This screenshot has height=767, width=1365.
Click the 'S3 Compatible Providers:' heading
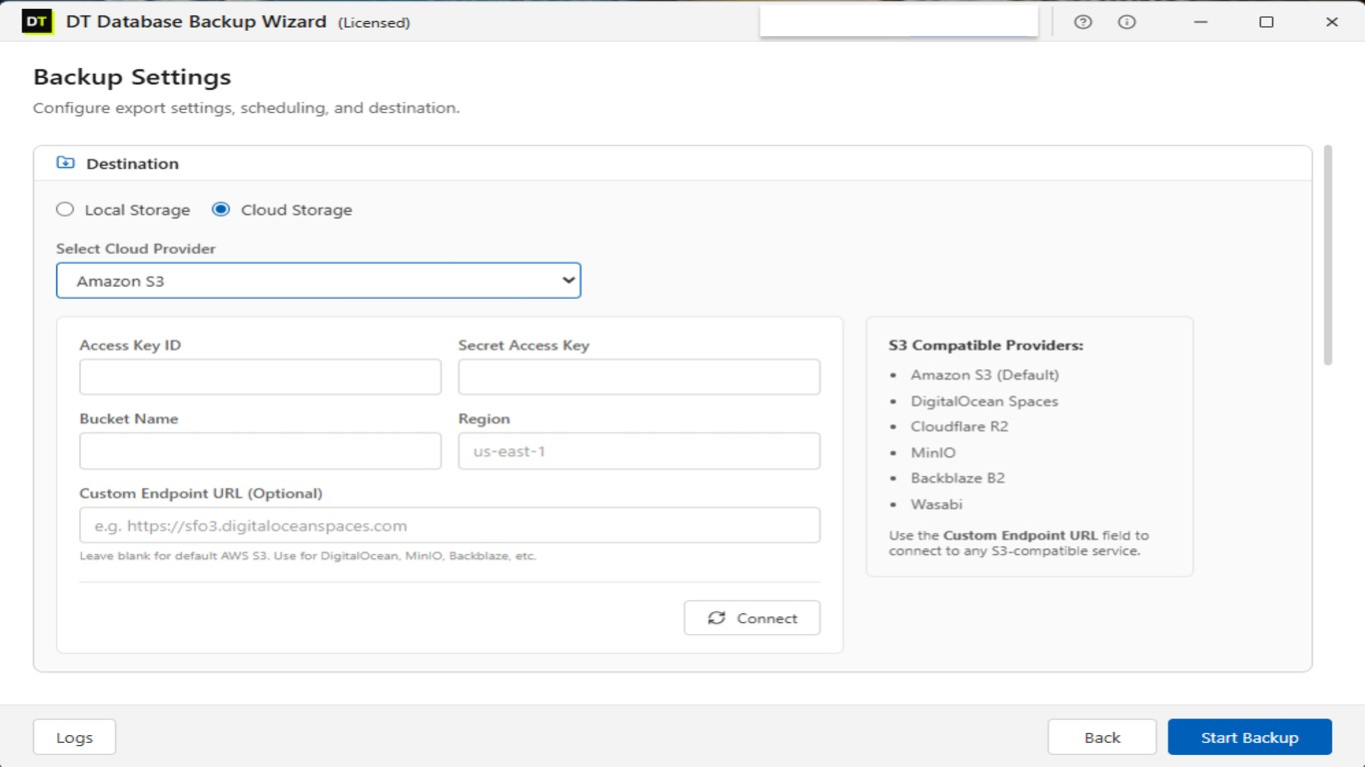(985, 346)
